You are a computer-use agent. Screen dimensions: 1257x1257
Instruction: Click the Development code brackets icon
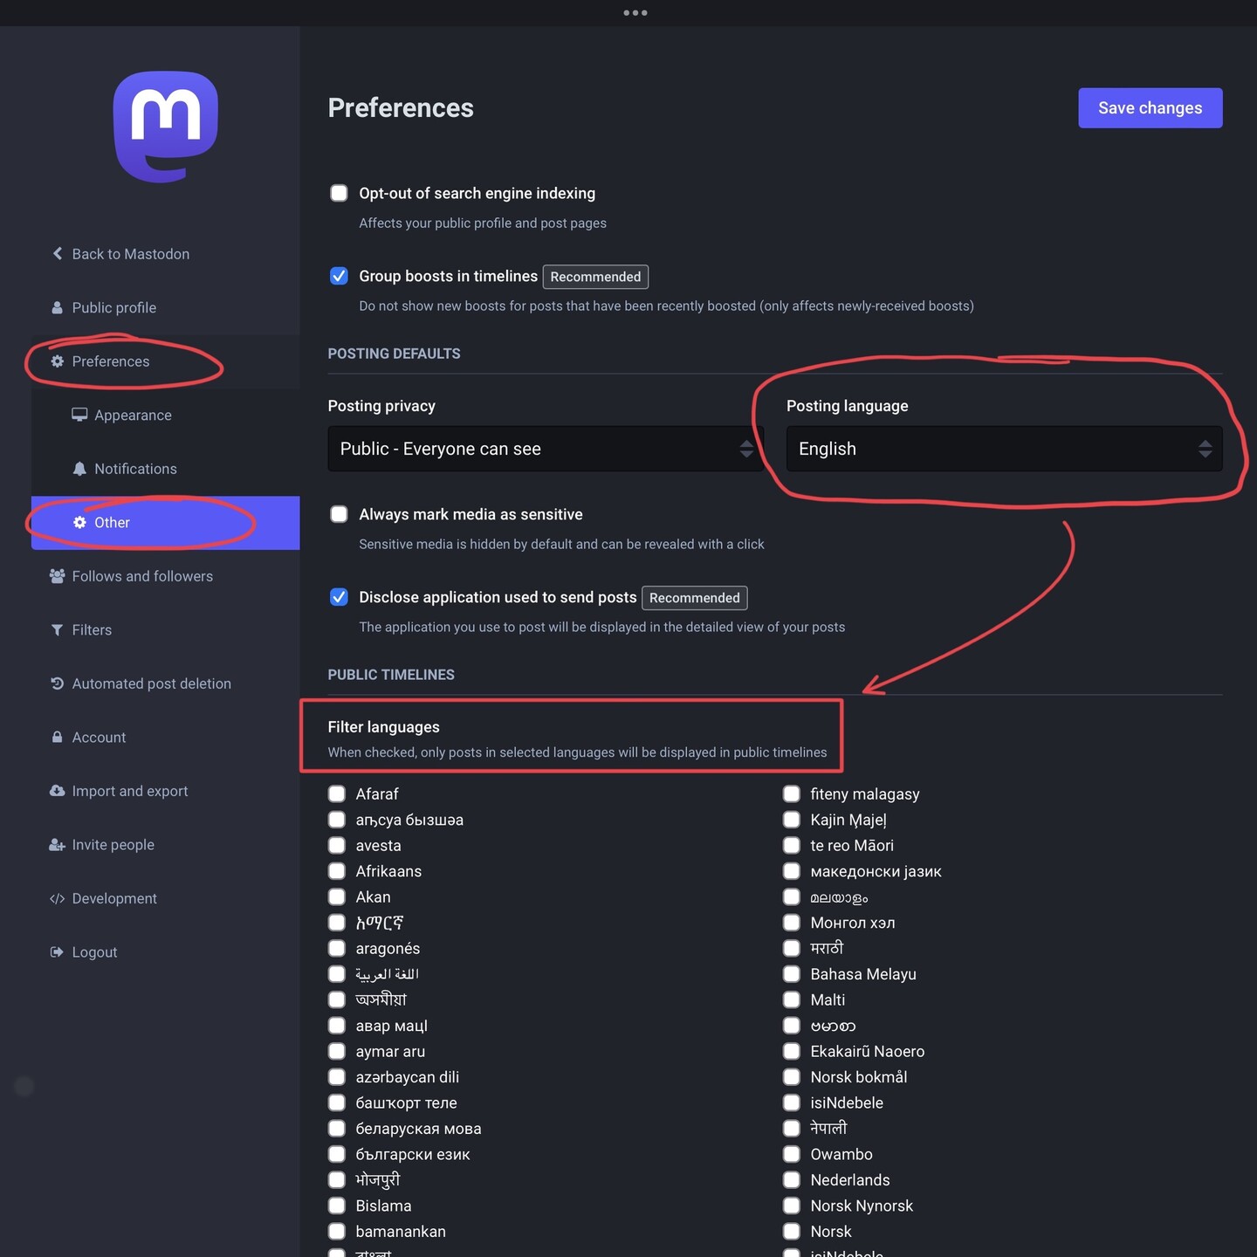click(58, 899)
